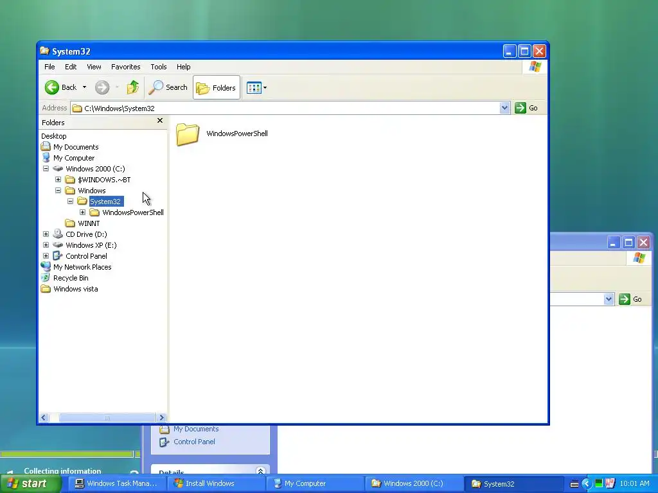Click the Windows 2000 (C:) drive icon
Image resolution: width=658 pixels, height=493 pixels.
coord(58,169)
